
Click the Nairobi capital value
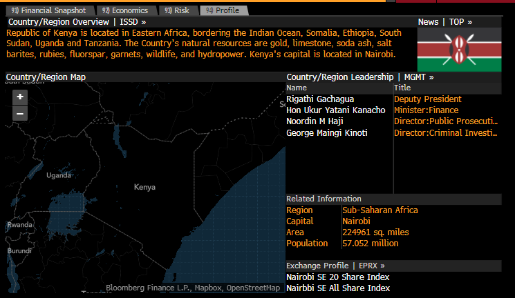357,221
